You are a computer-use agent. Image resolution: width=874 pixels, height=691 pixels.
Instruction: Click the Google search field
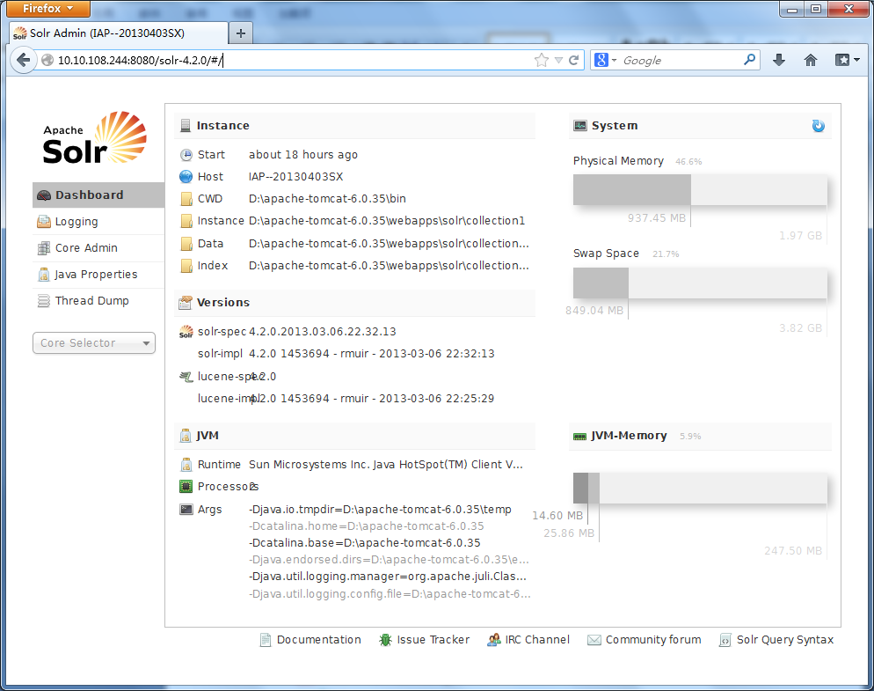click(681, 60)
